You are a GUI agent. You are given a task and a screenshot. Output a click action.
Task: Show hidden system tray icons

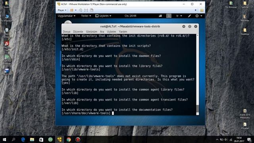217,139
